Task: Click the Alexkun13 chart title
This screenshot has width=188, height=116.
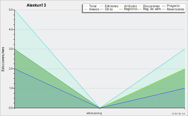Action: 36,5
